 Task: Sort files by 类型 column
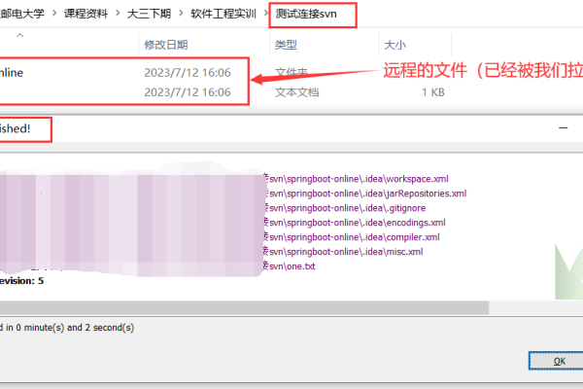pyautogui.click(x=286, y=45)
